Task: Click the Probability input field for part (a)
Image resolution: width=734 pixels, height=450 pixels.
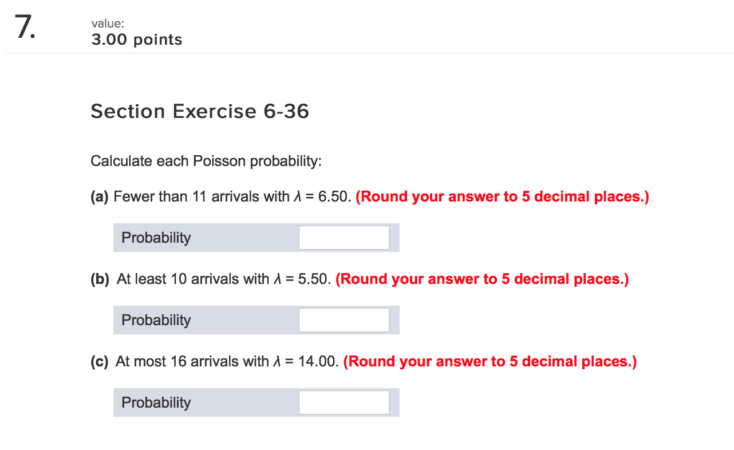Action: click(344, 237)
